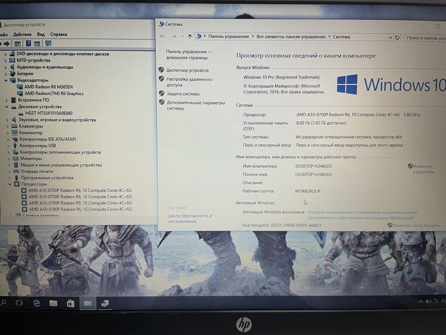The height and width of the screenshot is (335, 446).
Task: Click Изменить ключ продукта link
Action: (416, 225)
